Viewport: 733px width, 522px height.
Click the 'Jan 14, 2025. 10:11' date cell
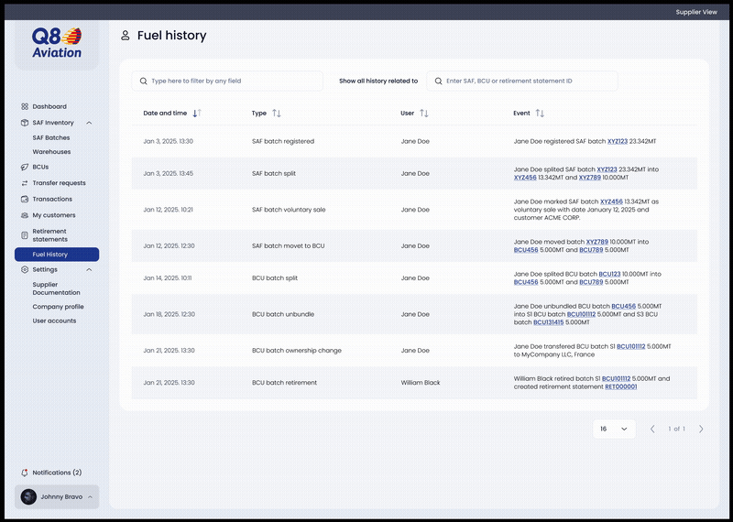[x=168, y=278]
